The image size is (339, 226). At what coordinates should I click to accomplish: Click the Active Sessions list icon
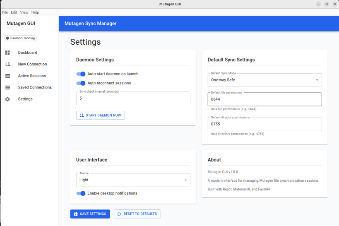pos(7,76)
